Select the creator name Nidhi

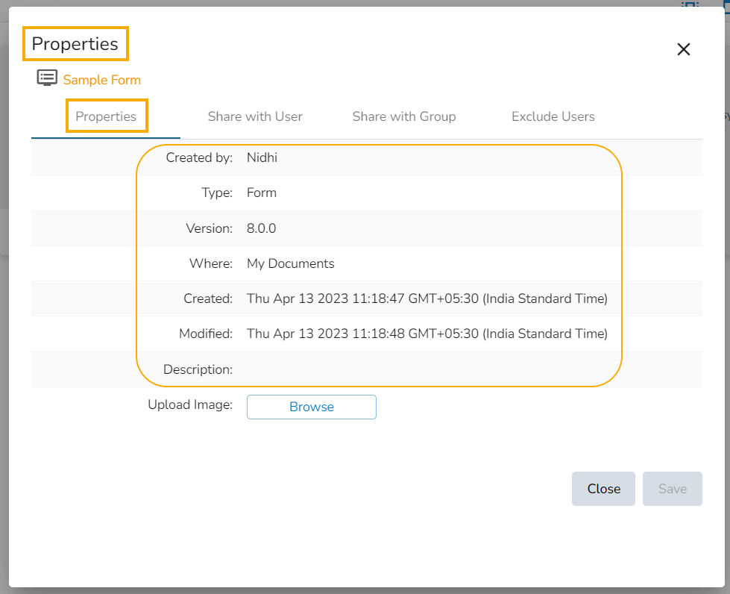point(262,157)
